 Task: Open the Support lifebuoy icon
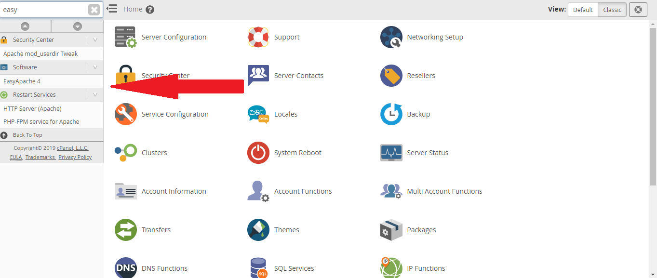[x=258, y=37]
